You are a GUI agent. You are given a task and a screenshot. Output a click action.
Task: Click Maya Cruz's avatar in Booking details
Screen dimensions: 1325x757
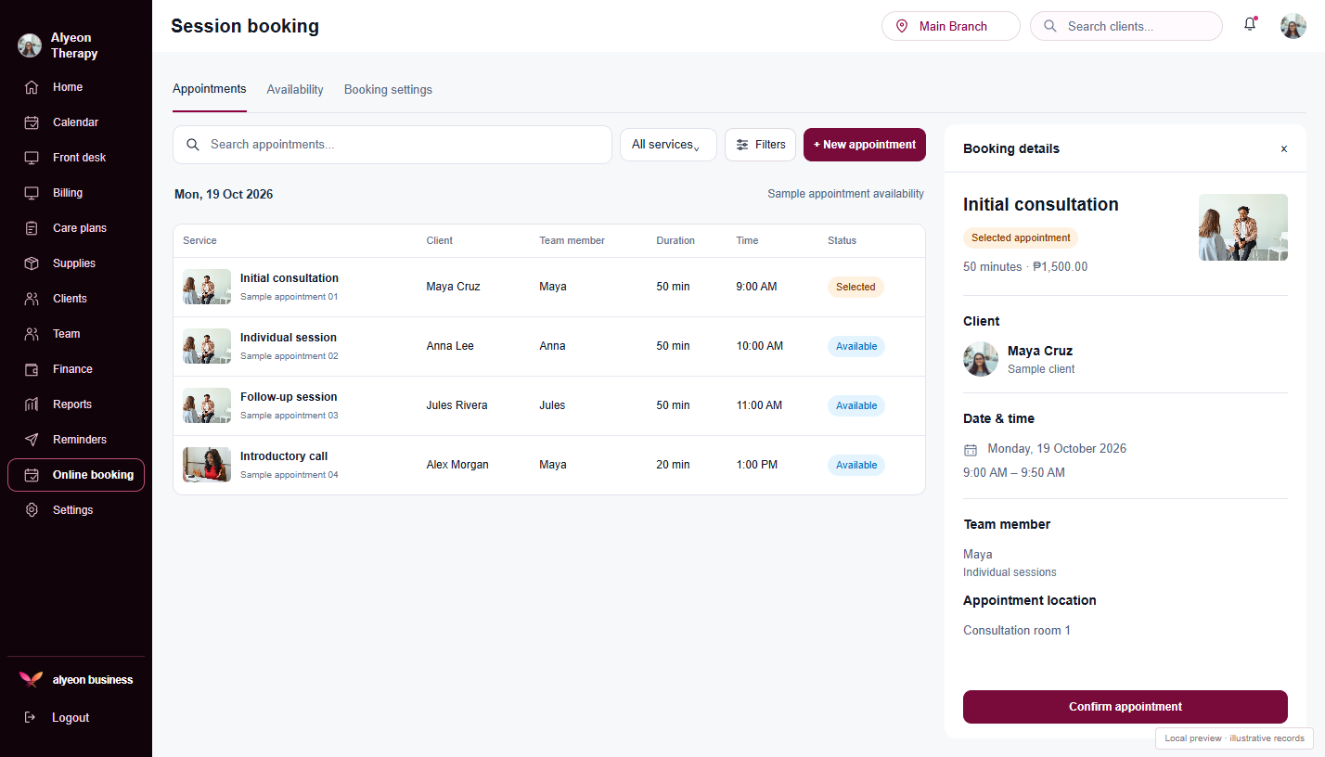[x=981, y=359]
